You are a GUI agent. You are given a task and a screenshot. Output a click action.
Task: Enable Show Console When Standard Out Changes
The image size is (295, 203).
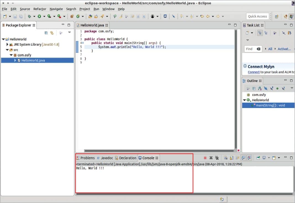[243, 157]
